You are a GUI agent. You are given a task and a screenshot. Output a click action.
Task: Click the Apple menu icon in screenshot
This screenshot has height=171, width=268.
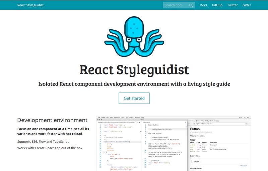pos(98,118)
